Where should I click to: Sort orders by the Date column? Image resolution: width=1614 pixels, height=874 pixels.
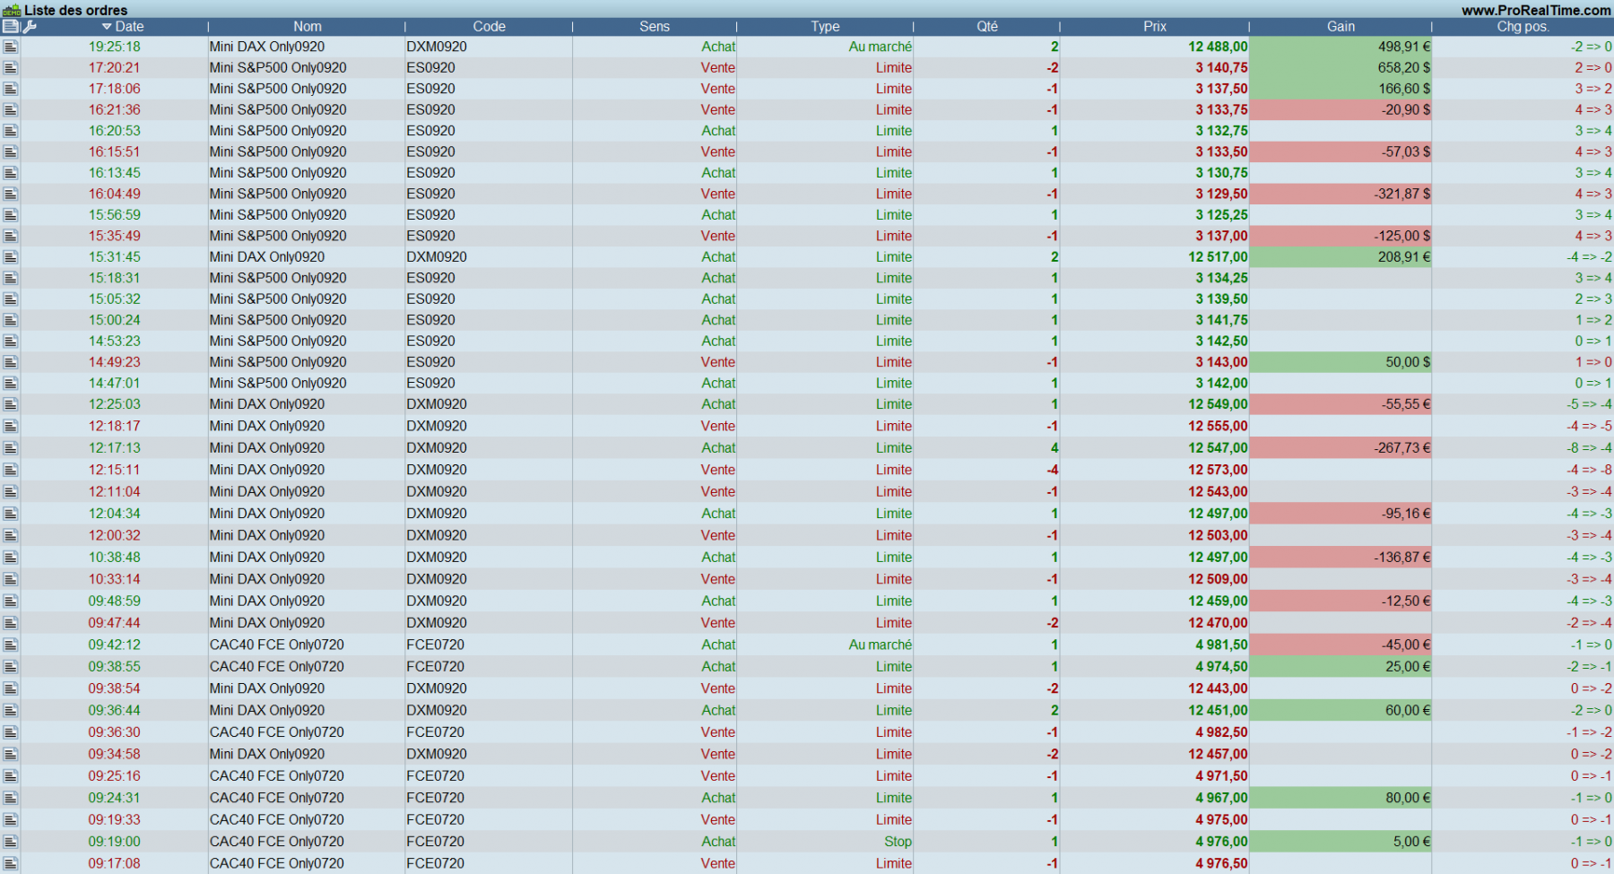pyautogui.click(x=123, y=27)
